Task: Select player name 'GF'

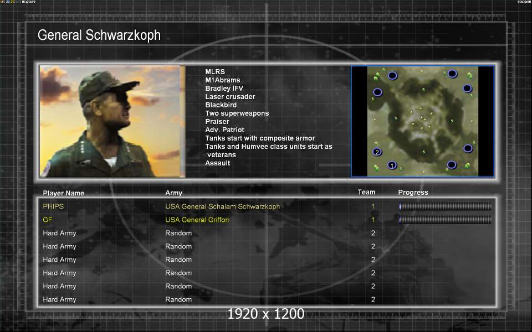Action: click(48, 220)
